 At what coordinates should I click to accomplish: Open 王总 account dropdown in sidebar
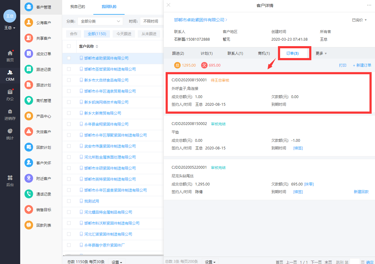click(10, 28)
